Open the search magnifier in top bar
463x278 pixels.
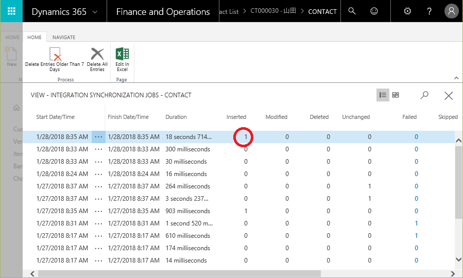click(352, 11)
